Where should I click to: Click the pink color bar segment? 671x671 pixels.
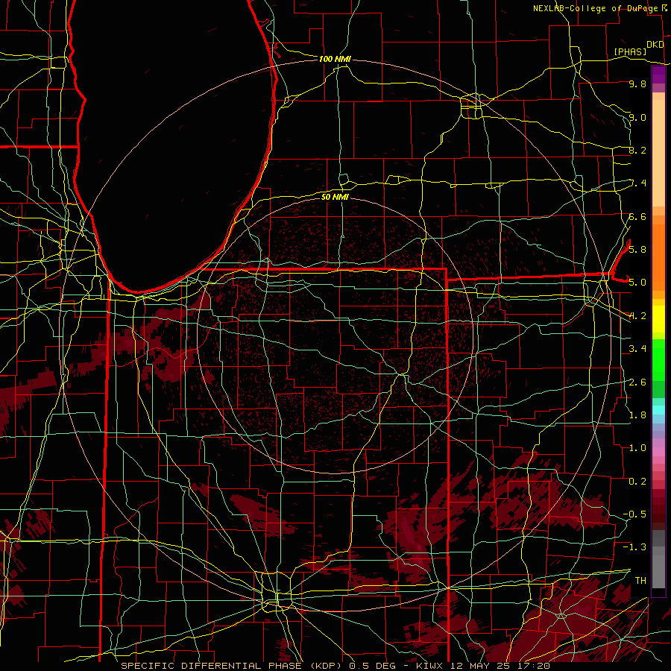[x=658, y=452]
